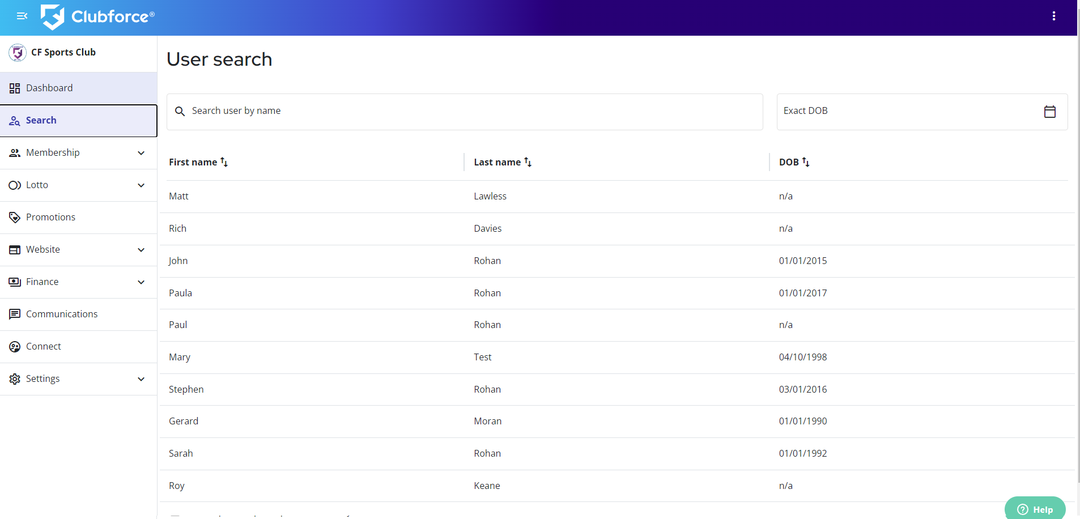The image size is (1080, 519).
Task: Expand the Finance submenu chevron
Action: point(141,282)
